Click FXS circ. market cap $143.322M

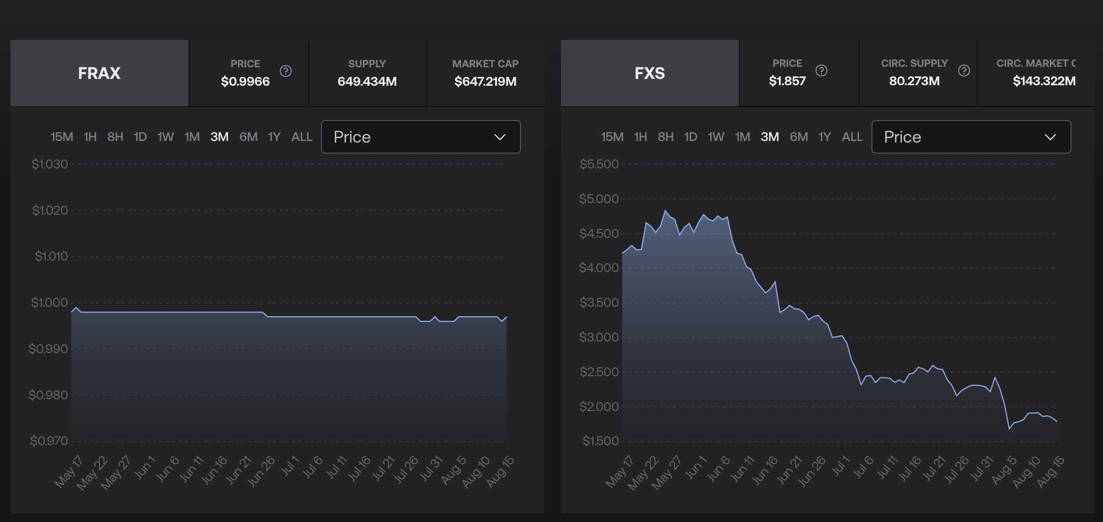pyautogui.click(x=1044, y=81)
